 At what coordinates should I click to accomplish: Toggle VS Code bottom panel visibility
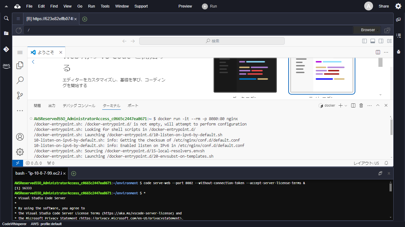[373, 41]
